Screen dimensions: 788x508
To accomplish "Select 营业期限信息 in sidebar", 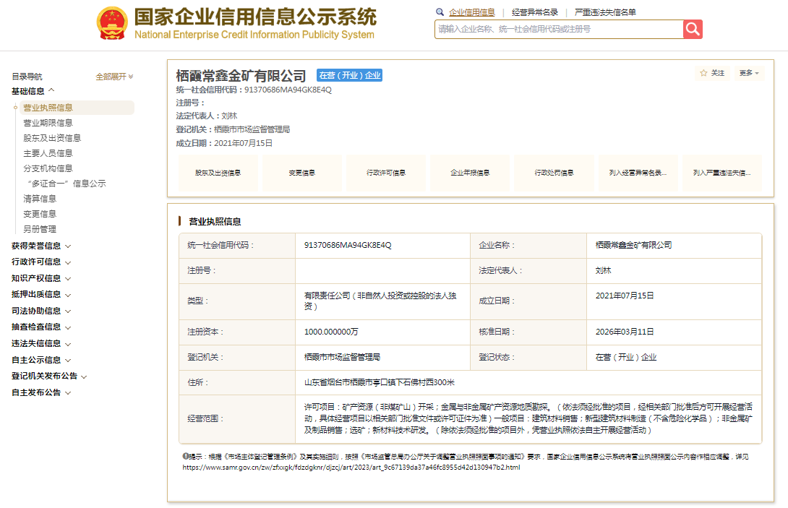I will (48, 123).
